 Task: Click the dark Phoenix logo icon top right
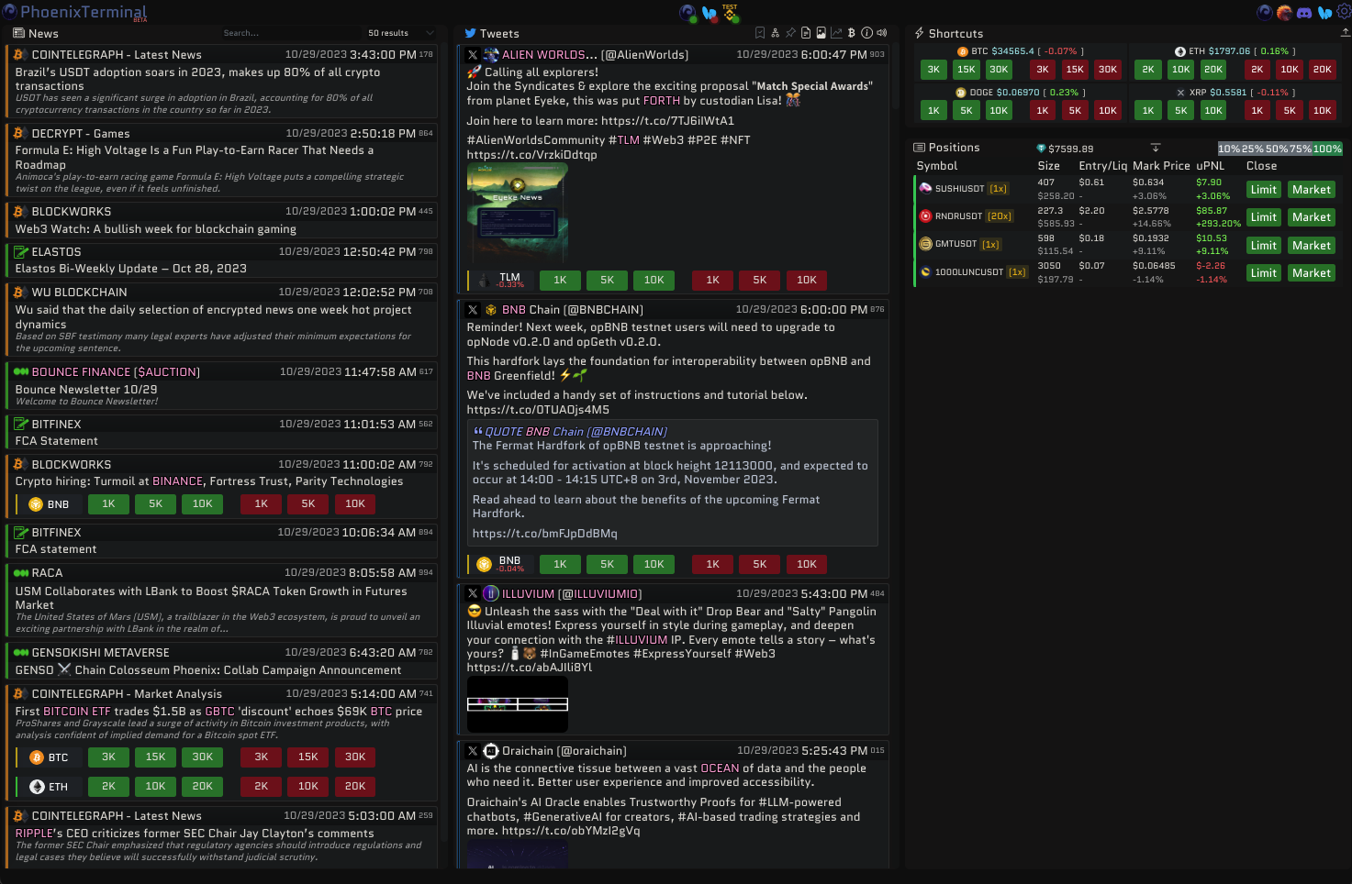(1264, 12)
